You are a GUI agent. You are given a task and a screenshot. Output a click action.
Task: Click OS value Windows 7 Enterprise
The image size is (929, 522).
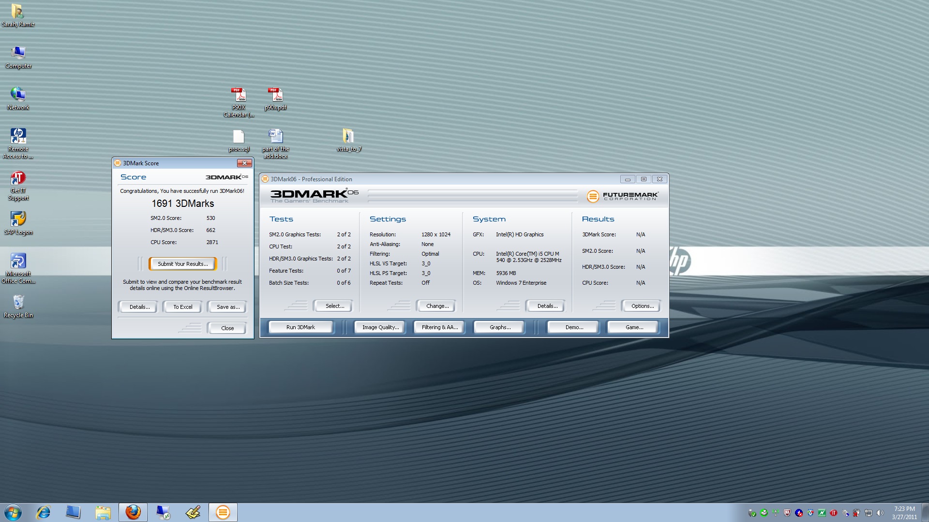(521, 283)
